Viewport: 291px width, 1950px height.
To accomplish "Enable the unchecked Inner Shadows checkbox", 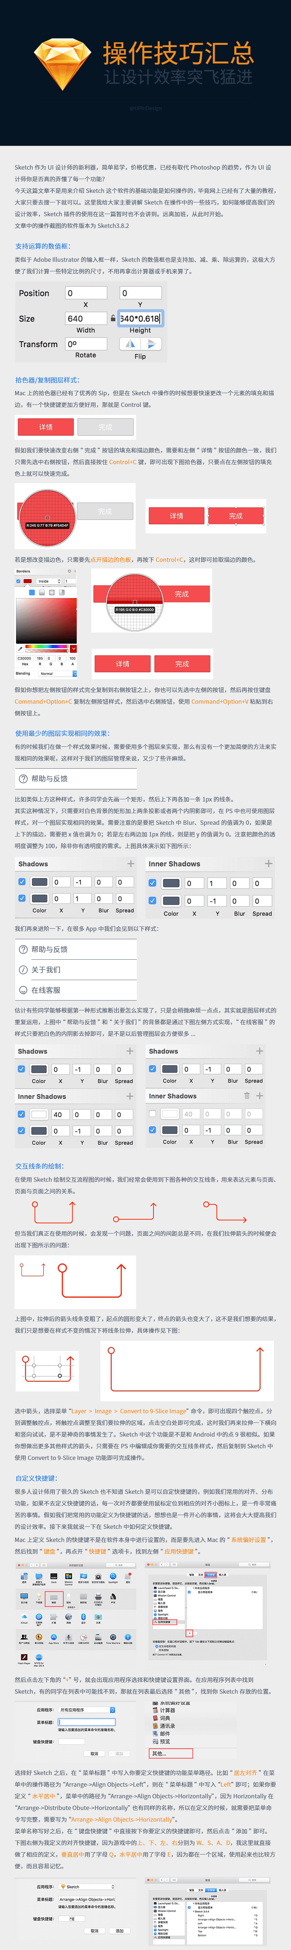I will point(153,1114).
